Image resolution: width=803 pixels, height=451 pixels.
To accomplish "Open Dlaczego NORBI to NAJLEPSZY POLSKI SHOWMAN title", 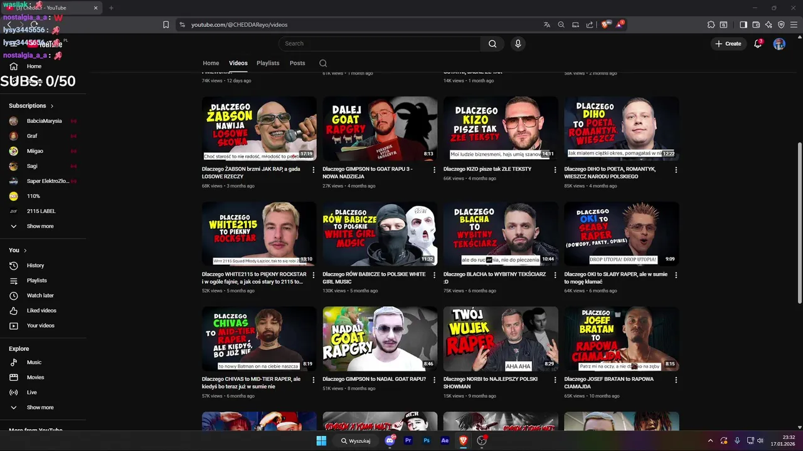I will coord(491,383).
